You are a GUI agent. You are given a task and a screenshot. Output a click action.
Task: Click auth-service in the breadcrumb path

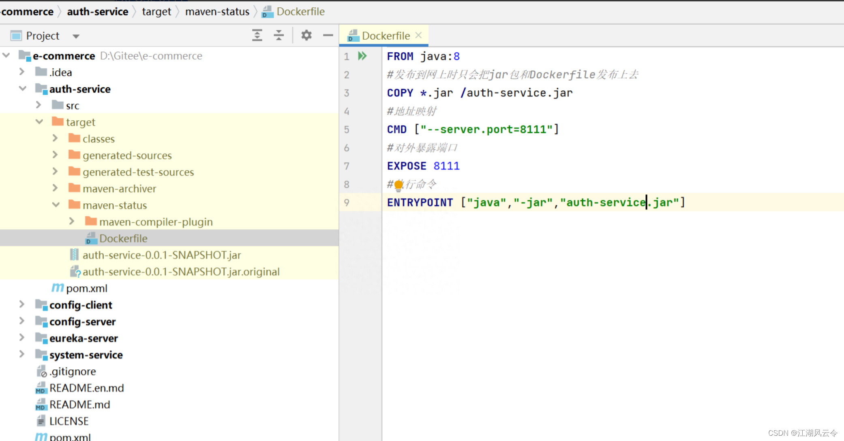coord(97,11)
